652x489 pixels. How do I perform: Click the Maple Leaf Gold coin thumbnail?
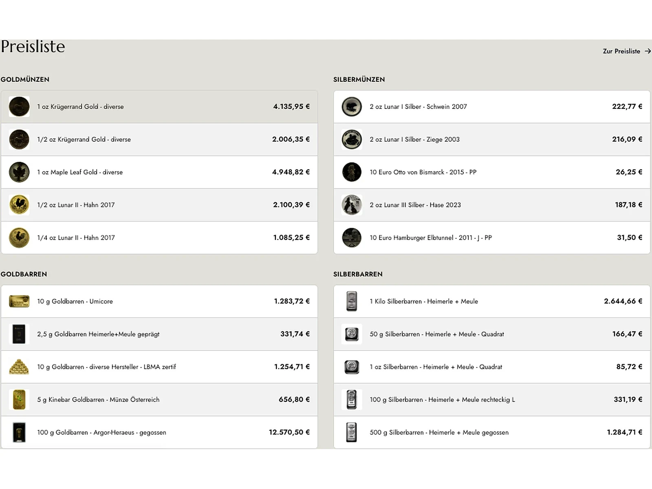coord(19,172)
